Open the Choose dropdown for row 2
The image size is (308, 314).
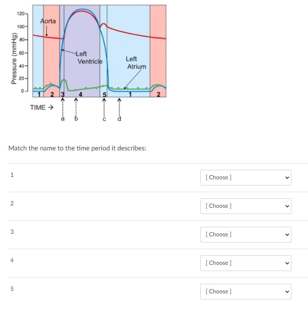pyautogui.click(x=245, y=206)
